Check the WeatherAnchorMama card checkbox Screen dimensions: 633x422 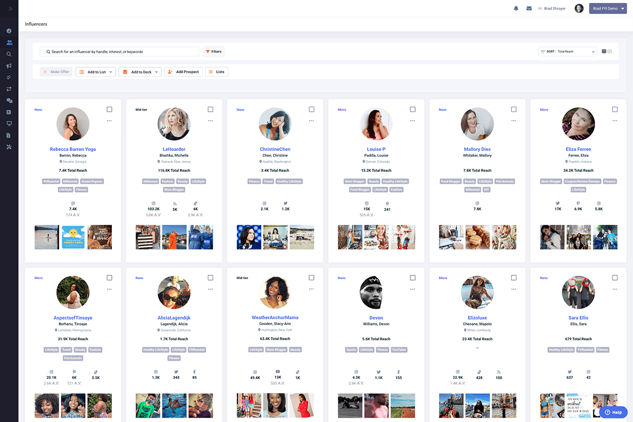(x=311, y=277)
